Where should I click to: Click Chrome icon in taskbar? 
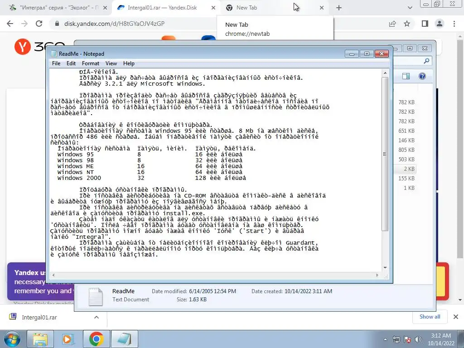(96, 339)
